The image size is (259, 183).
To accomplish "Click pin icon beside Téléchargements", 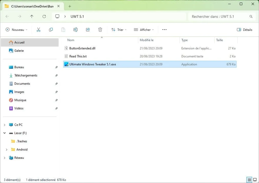I will tap(56, 75).
